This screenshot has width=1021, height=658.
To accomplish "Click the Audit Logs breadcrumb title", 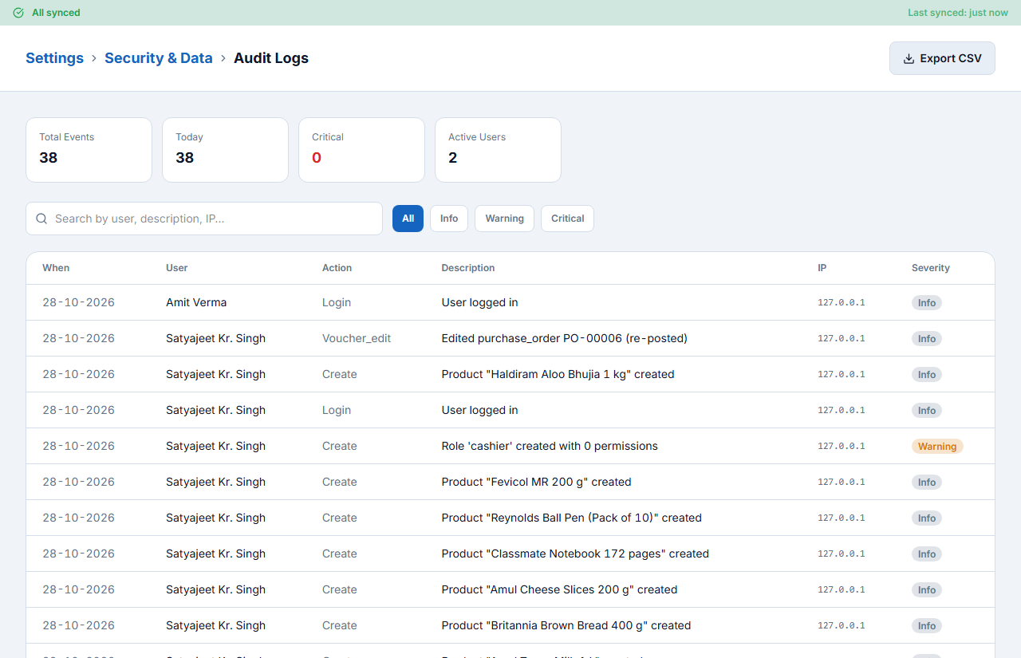I will [271, 58].
